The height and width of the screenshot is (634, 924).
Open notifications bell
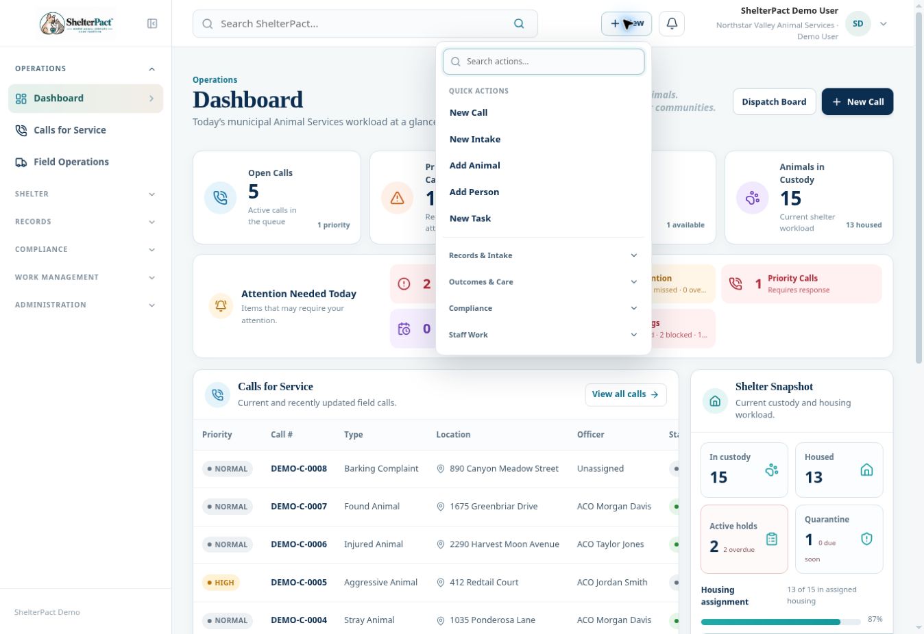pos(672,24)
